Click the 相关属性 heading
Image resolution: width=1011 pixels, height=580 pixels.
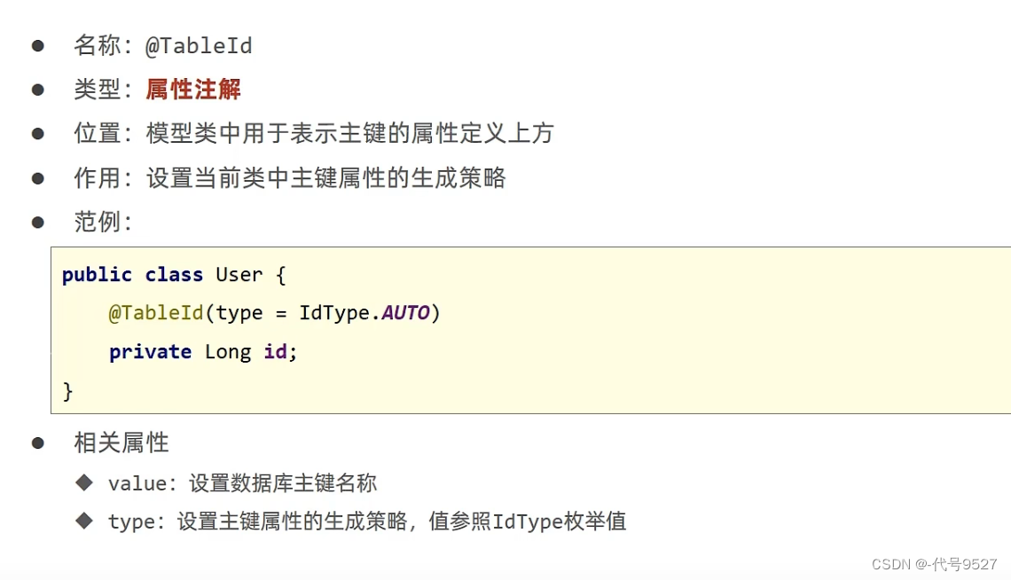point(121,443)
